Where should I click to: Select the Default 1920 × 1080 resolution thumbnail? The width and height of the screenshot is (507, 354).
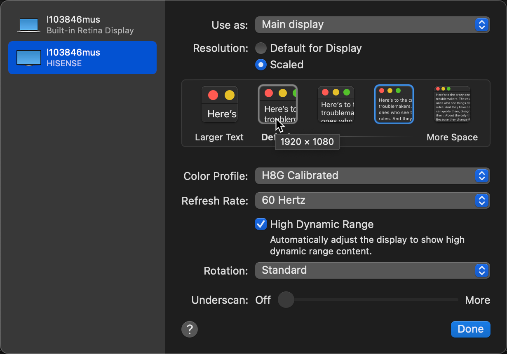[x=277, y=104]
